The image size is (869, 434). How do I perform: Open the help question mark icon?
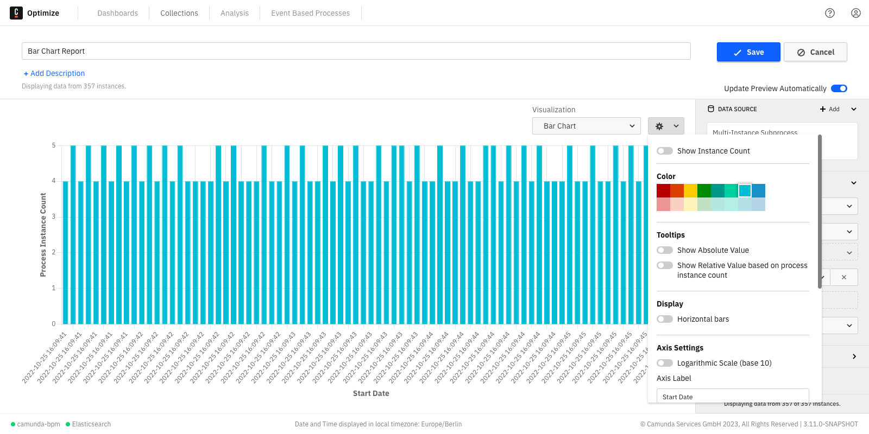click(x=830, y=13)
